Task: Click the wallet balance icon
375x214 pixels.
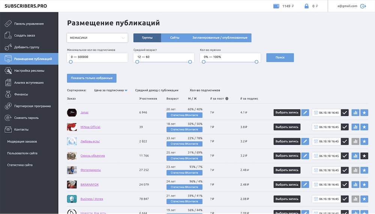Action: click(276, 6)
